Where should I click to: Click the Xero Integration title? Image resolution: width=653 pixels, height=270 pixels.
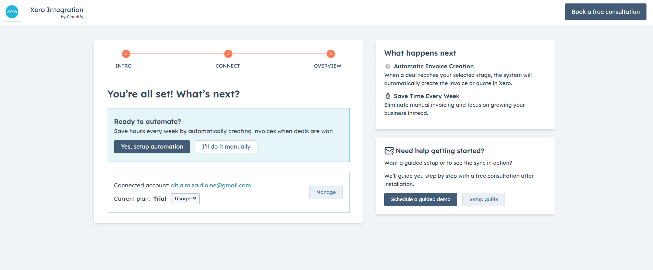tap(57, 10)
